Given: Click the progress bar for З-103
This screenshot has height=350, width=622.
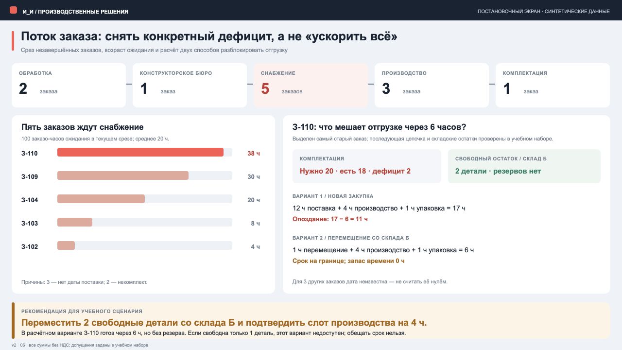Looking at the screenshot, I should (x=75, y=222).
